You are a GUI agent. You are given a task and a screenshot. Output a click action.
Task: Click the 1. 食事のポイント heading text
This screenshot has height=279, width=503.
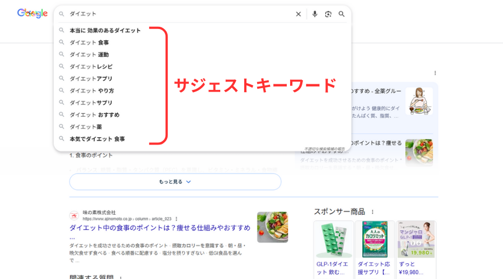click(x=91, y=155)
